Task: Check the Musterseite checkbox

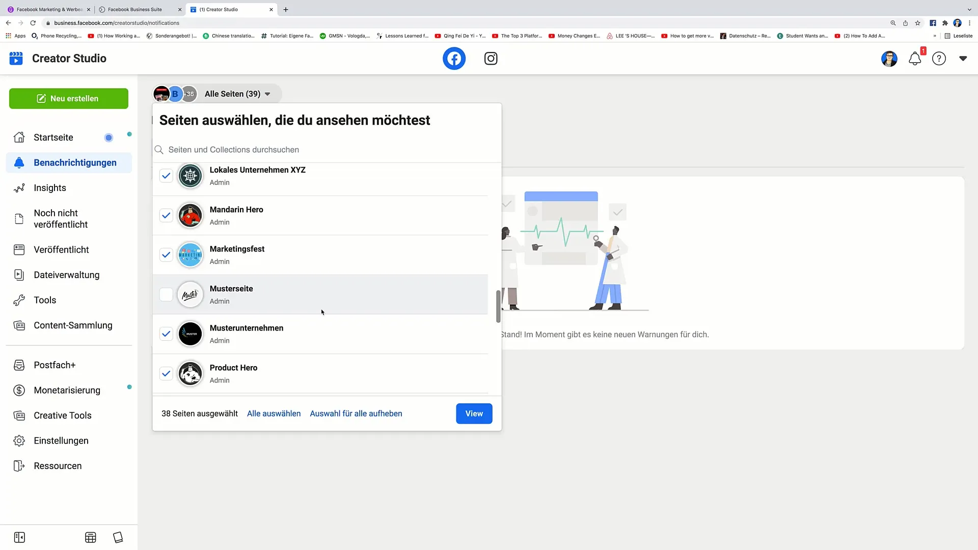Action: point(166,294)
